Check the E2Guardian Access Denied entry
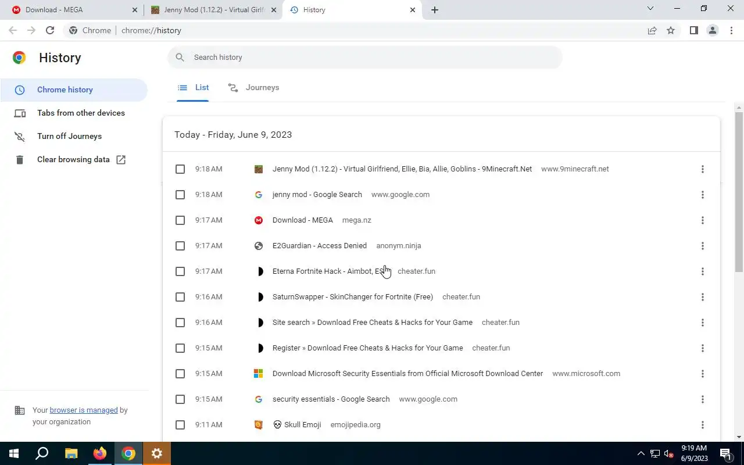Viewport: 744px width, 465px height. point(180,246)
